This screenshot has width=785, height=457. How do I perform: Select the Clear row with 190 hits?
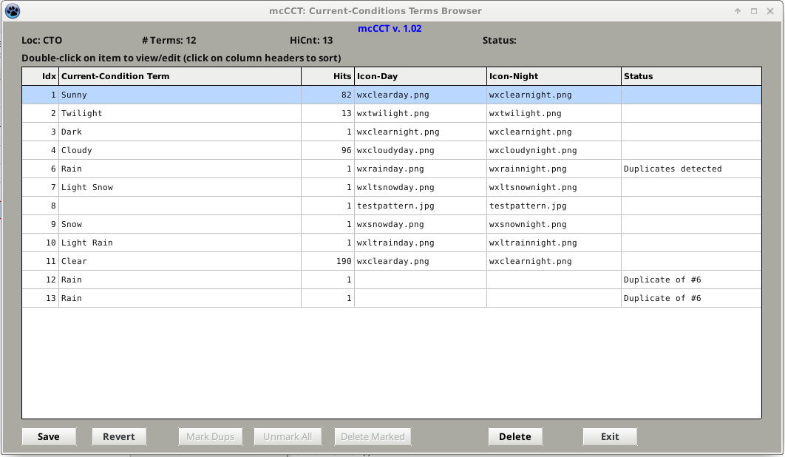click(x=180, y=261)
